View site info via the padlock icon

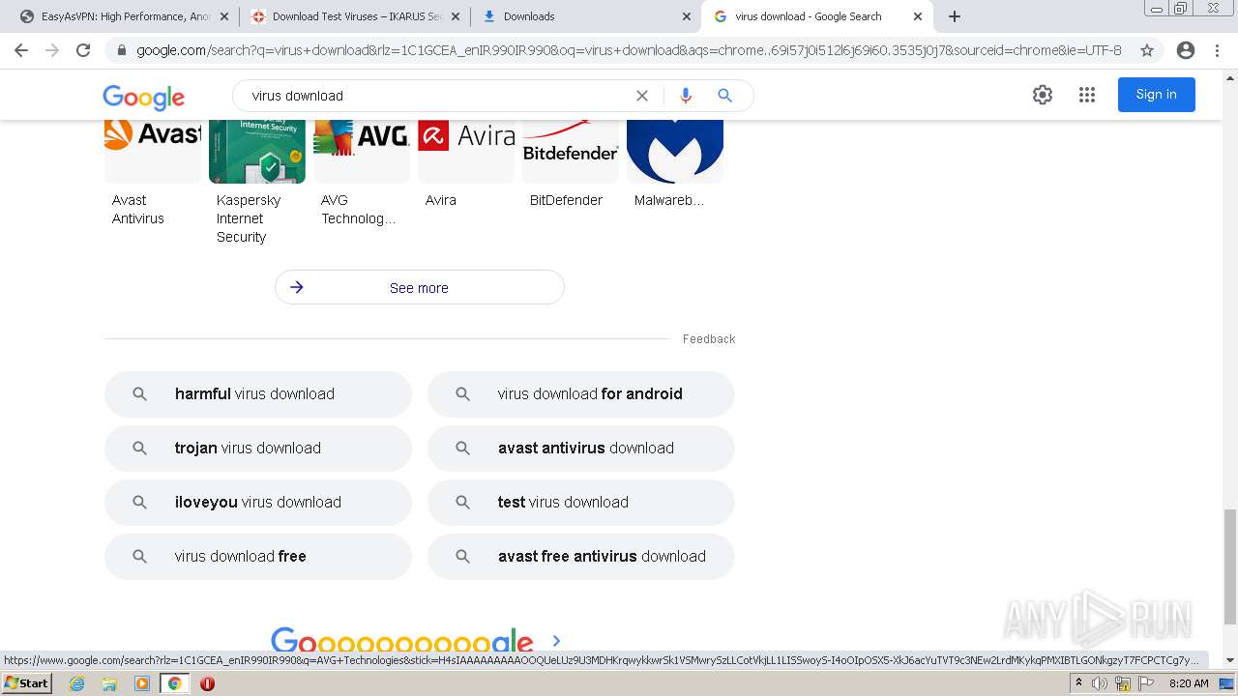[121, 50]
